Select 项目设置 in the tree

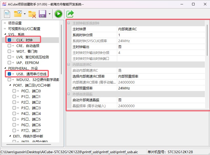click(15, 23)
